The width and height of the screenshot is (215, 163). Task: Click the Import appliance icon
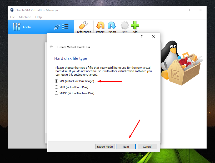point(100,26)
